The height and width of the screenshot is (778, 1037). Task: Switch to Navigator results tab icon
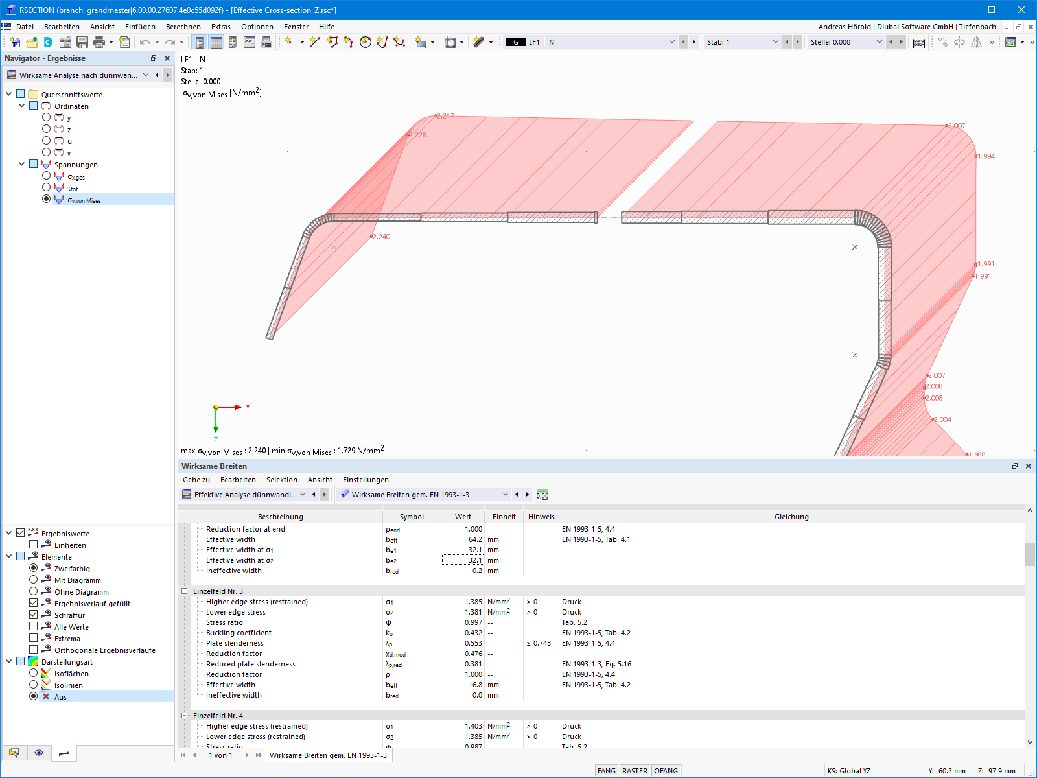tap(64, 753)
